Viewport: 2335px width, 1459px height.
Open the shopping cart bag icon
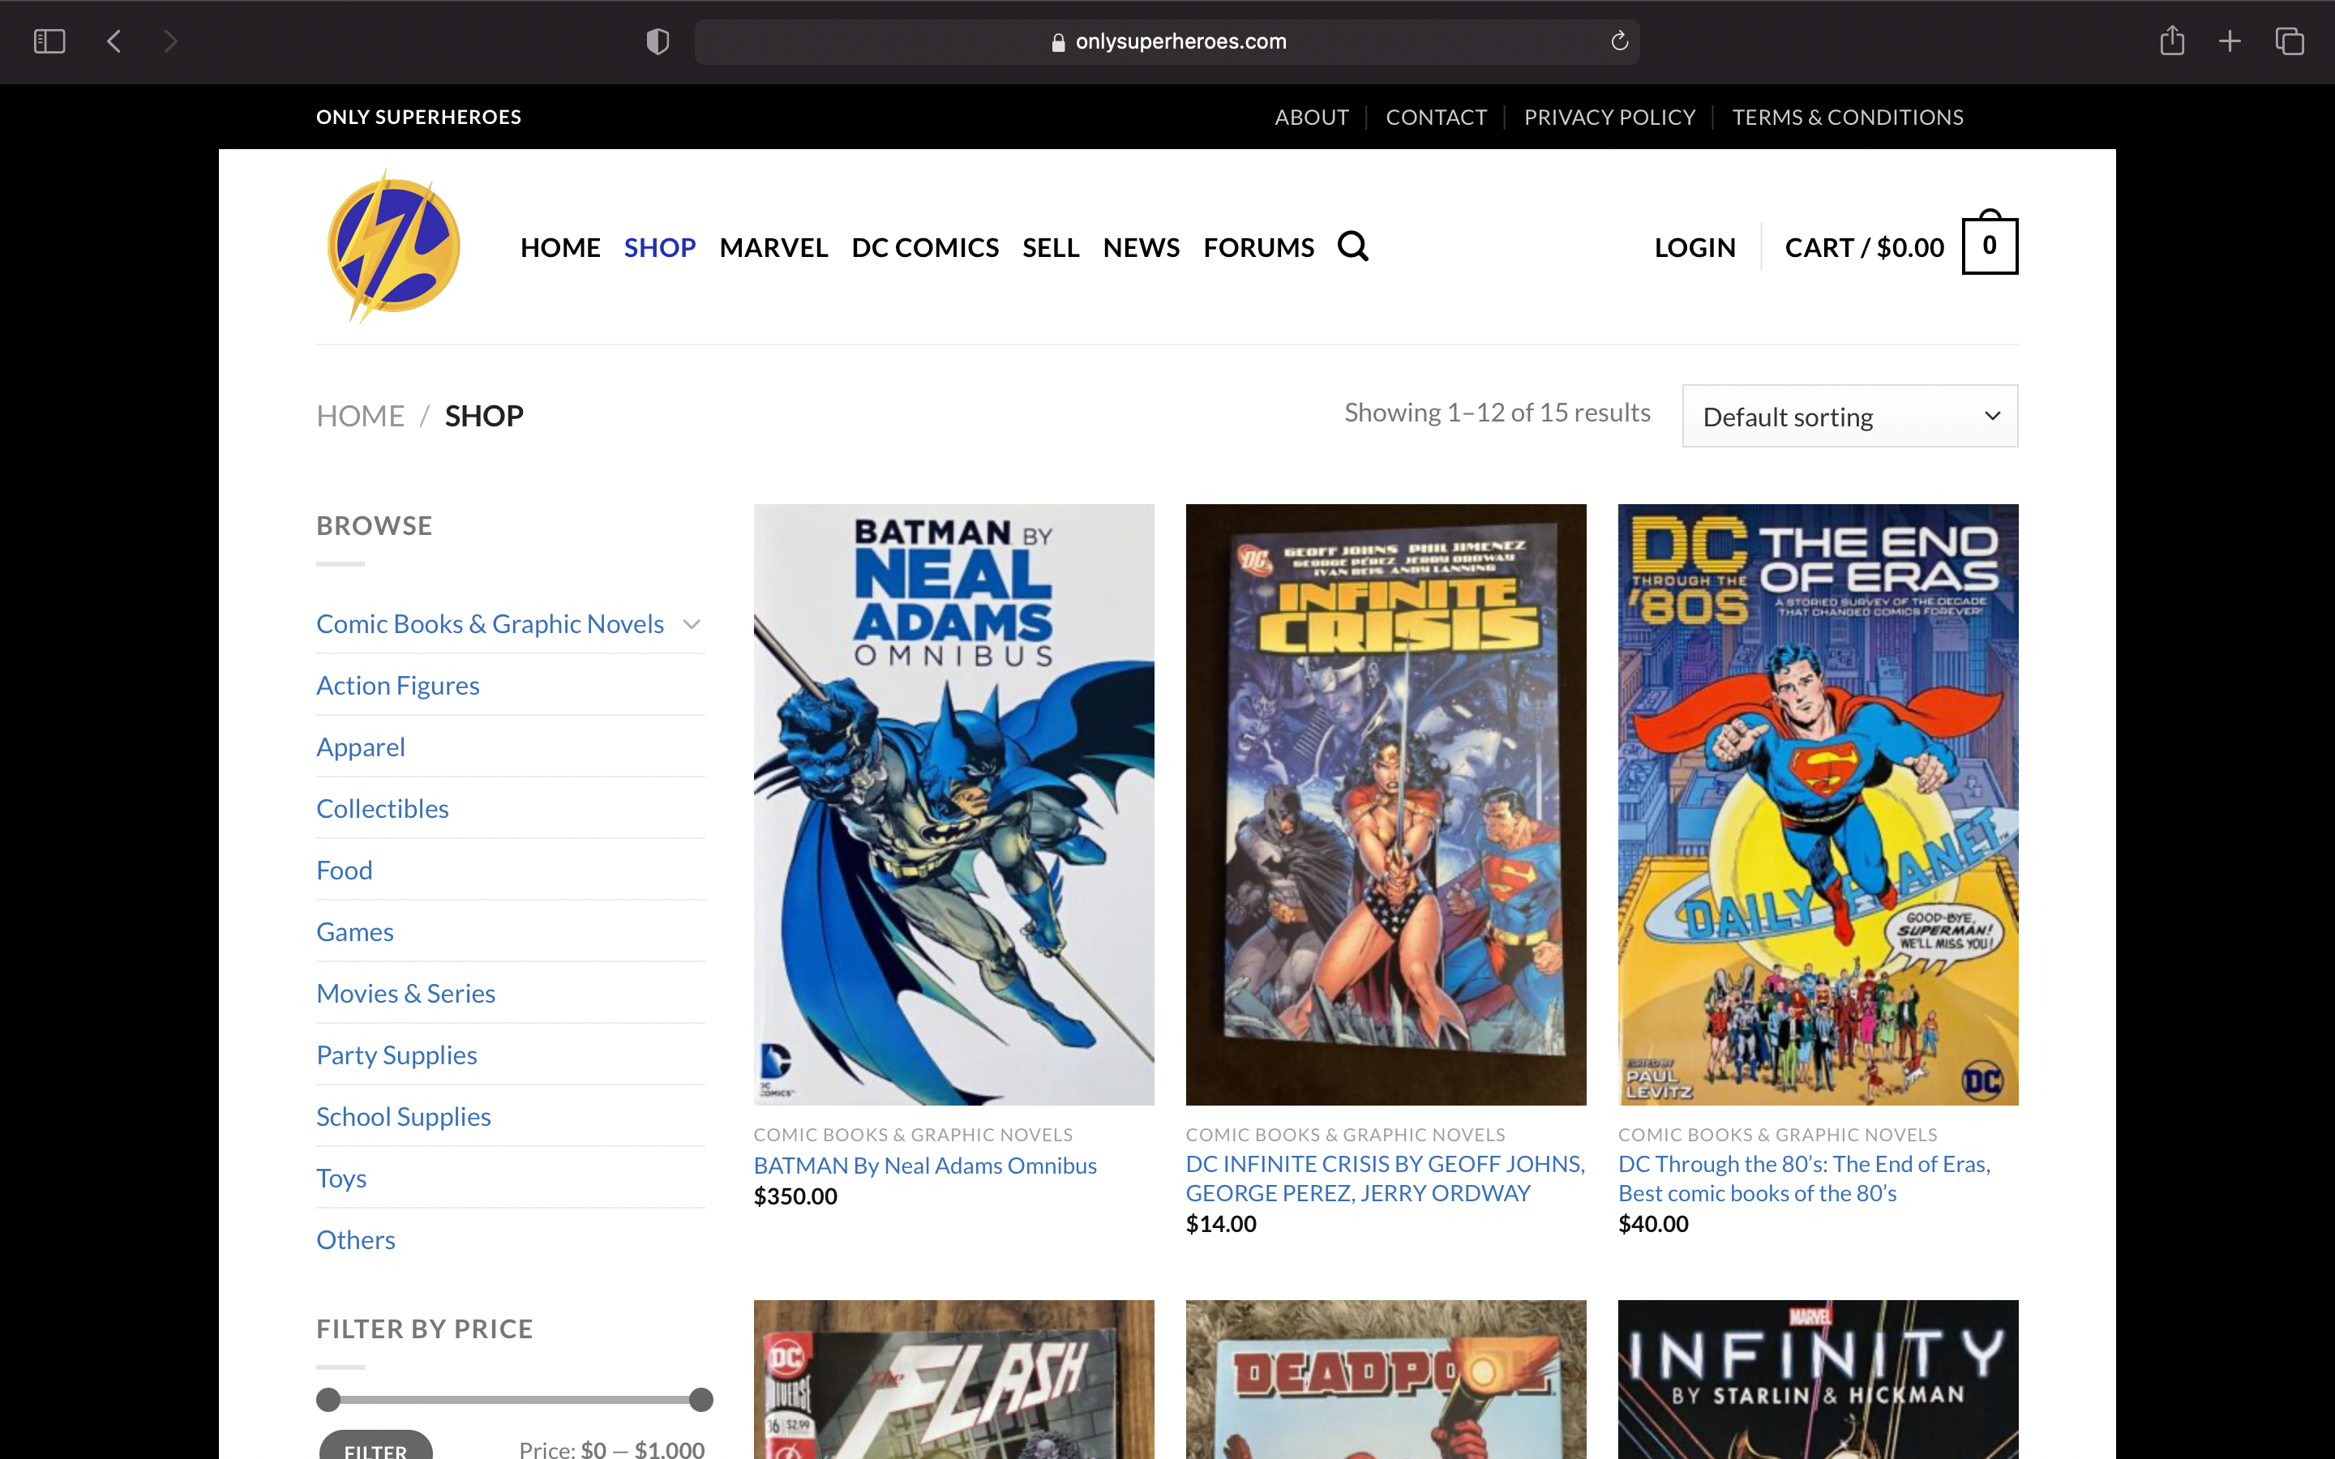[1989, 247]
